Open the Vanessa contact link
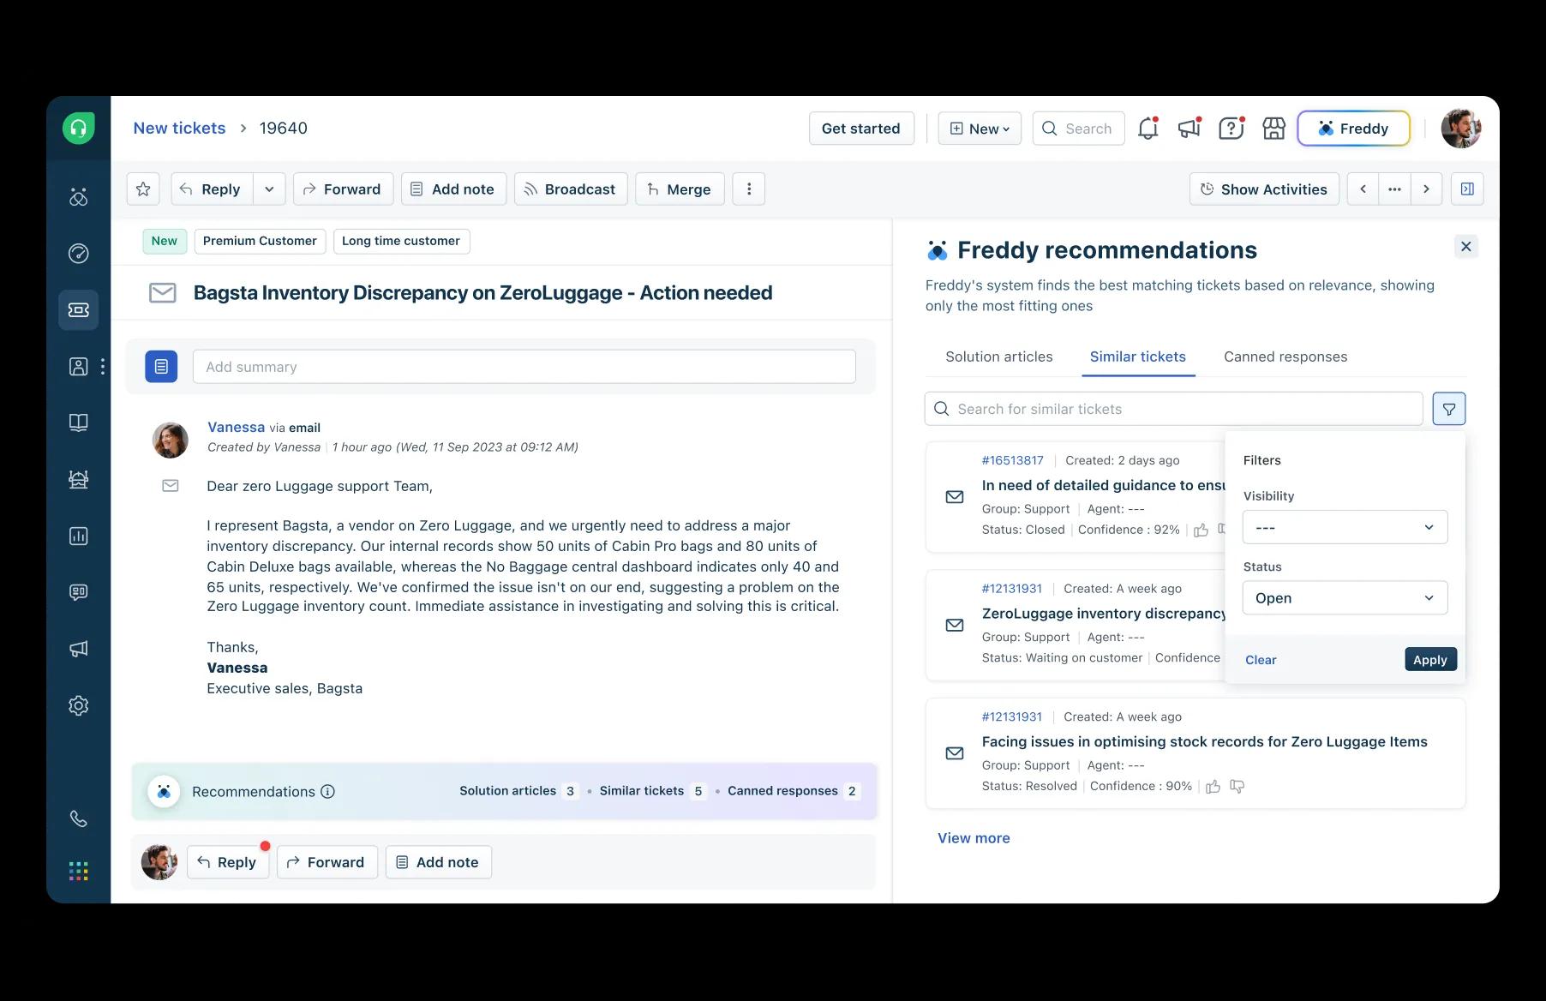1546x1001 pixels. (236, 428)
